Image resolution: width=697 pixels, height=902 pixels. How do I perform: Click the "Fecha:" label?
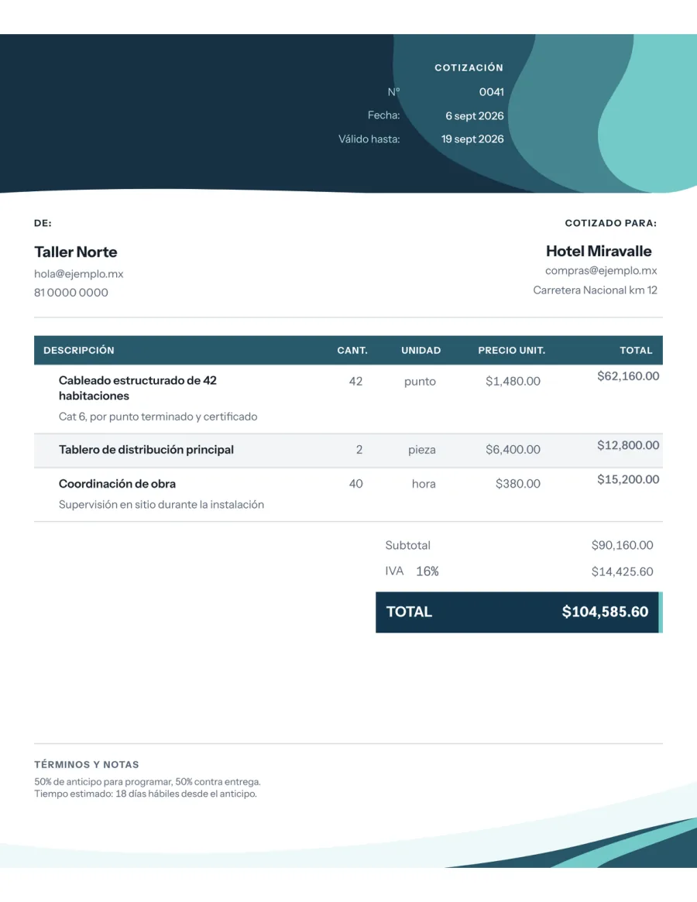(384, 115)
